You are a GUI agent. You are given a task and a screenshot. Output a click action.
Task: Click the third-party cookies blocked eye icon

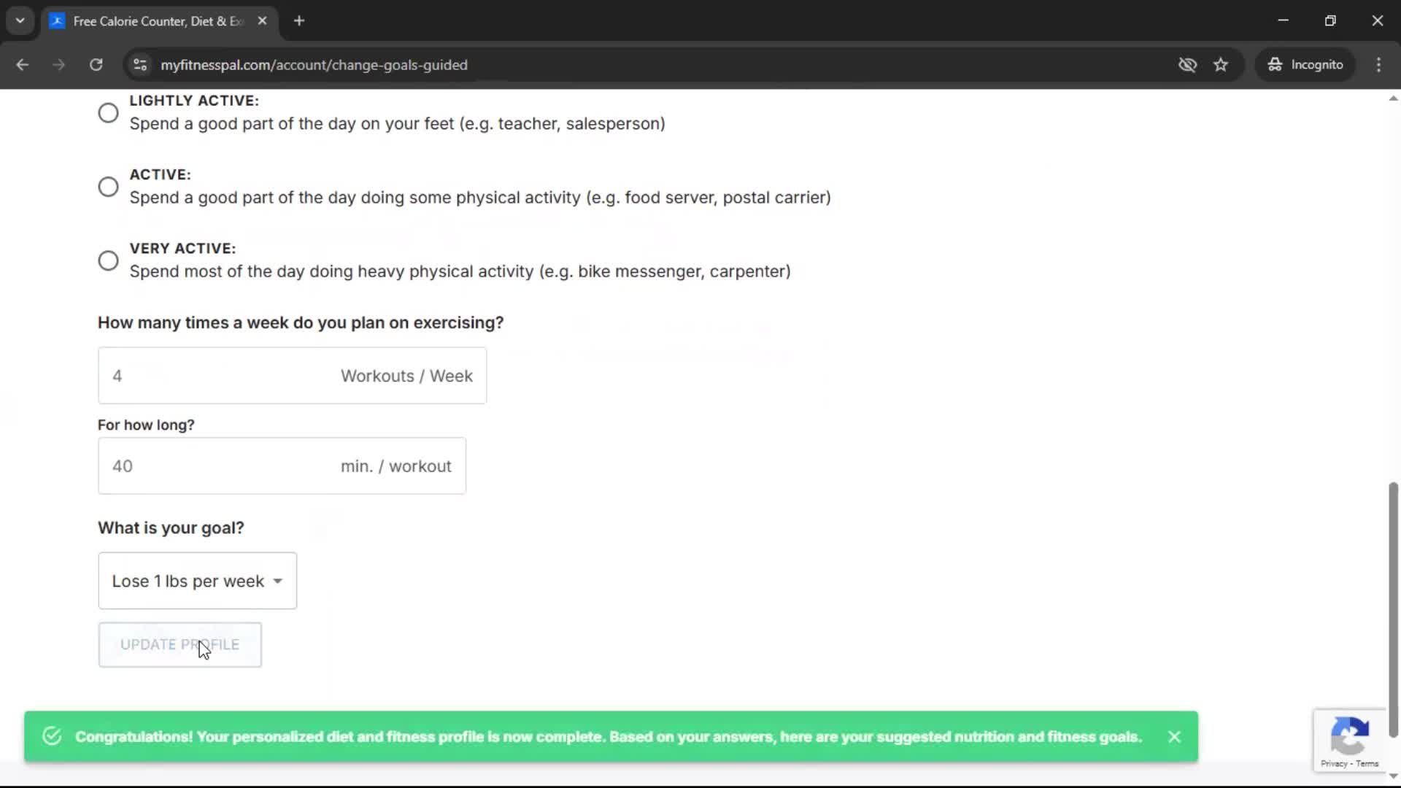[x=1187, y=64]
